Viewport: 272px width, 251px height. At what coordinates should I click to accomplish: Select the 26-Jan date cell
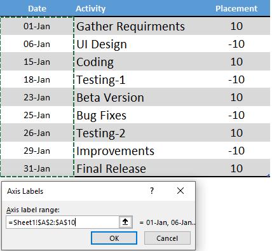37,133
